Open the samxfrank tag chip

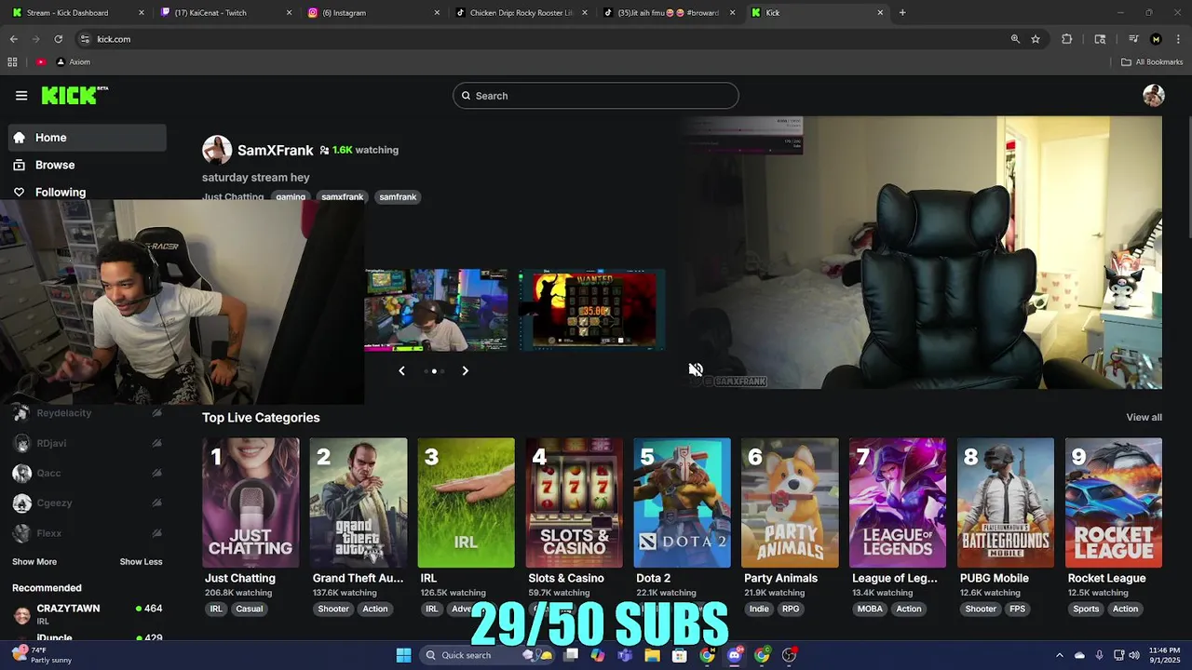pyautogui.click(x=343, y=197)
